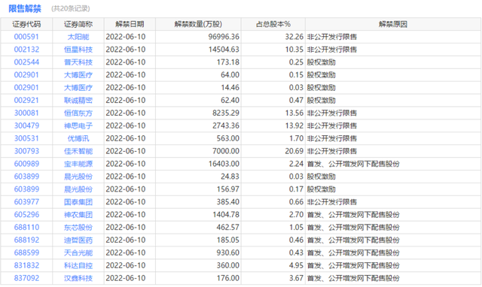Select the 8235.29 quantity cell

(226, 113)
